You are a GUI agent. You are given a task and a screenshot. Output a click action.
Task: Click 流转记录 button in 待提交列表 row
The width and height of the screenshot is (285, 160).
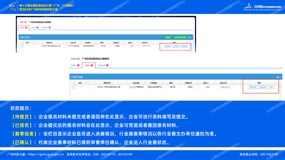(x=184, y=46)
